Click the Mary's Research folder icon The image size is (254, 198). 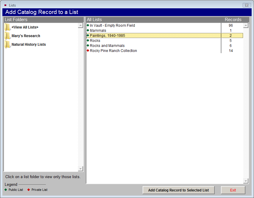point(7,36)
